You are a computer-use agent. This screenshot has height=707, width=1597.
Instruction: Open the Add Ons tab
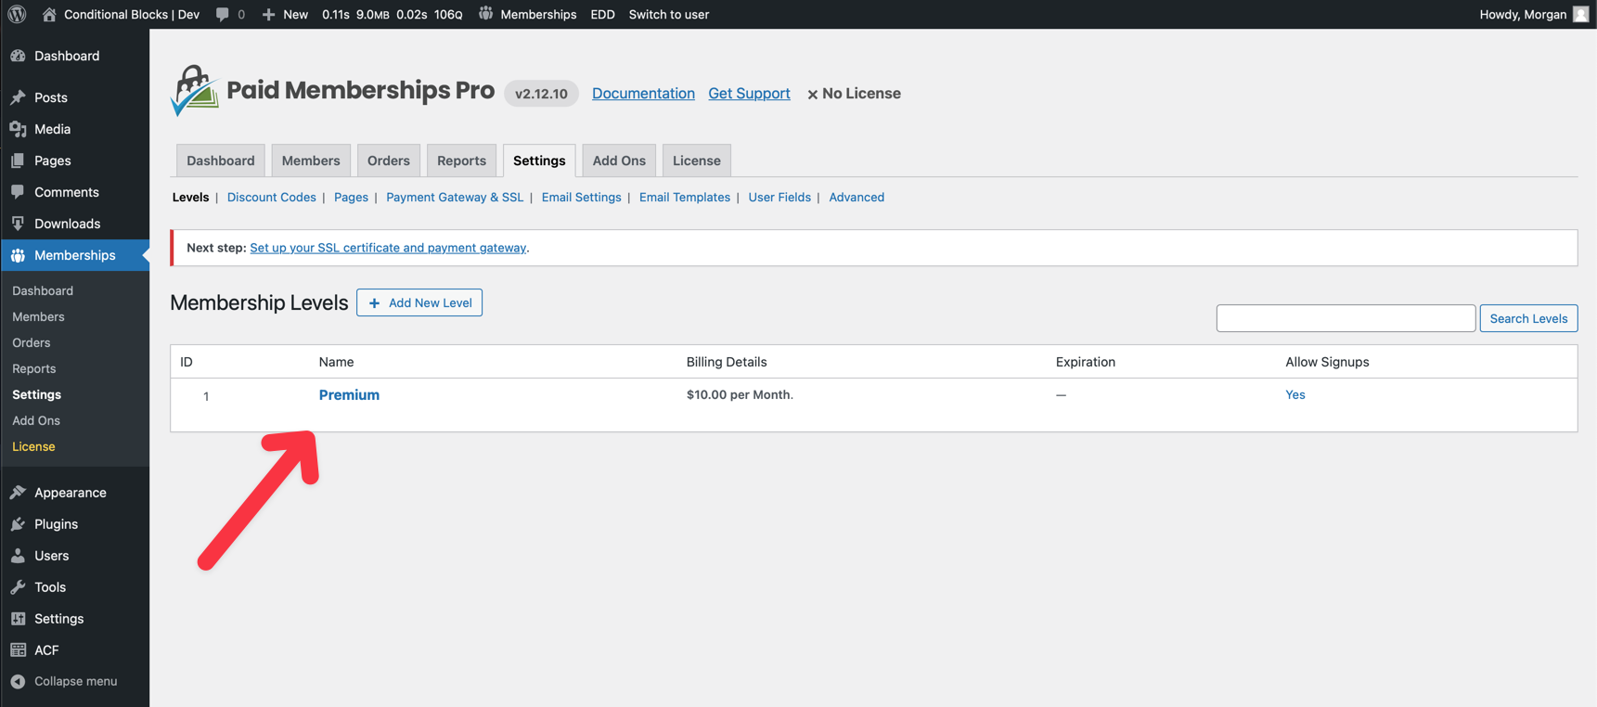point(619,161)
